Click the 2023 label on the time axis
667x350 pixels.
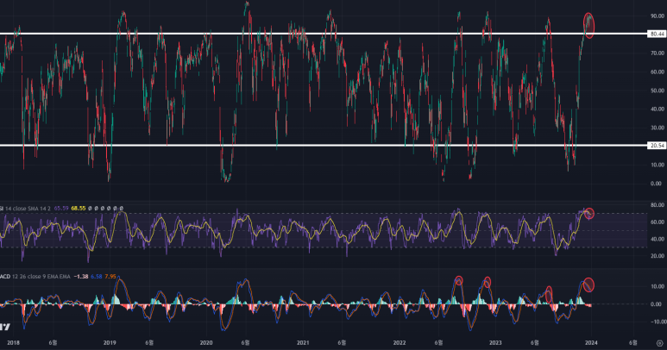pyautogui.click(x=495, y=343)
